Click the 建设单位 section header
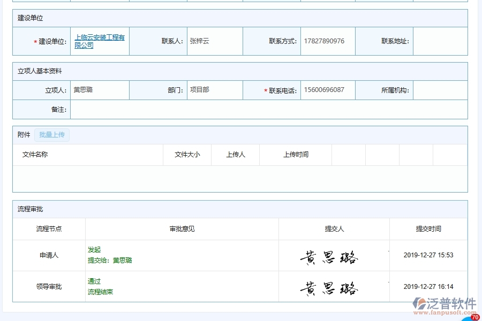This screenshot has width=482, height=321. pyautogui.click(x=28, y=18)
